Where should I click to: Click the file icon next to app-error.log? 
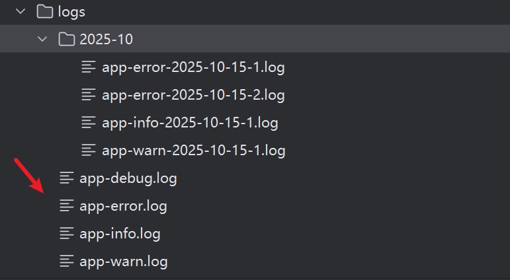coord(66,205)
